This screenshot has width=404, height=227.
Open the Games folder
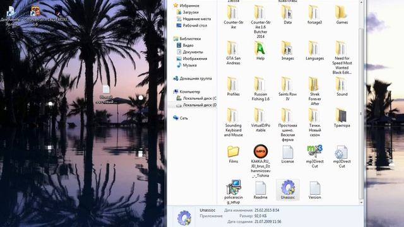(x=342, y=14)
